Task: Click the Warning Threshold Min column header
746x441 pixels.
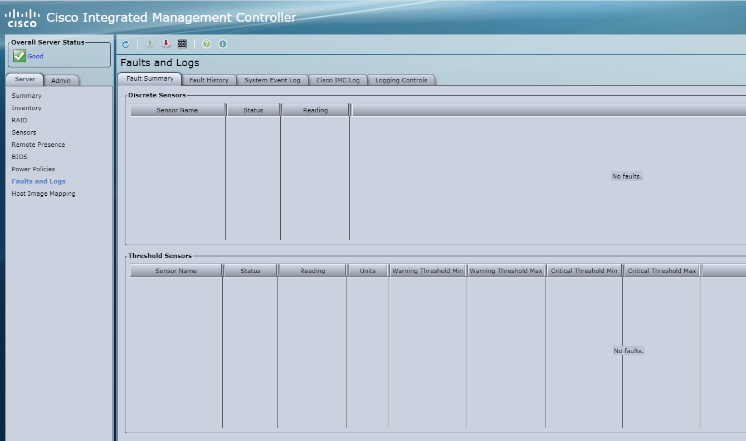Action: pyautogui.click(x=427, y=271)
